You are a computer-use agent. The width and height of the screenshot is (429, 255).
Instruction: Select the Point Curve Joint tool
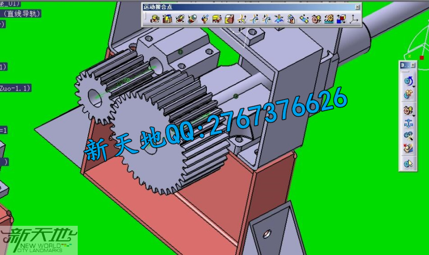coord(242,19)
